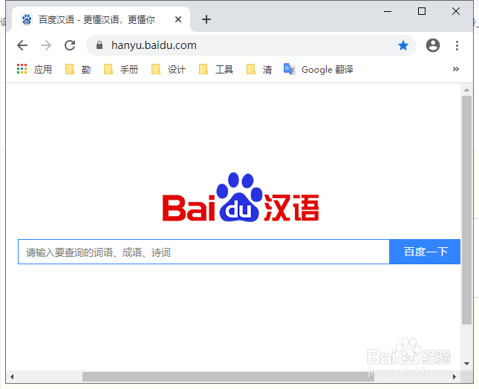Minimize the Chrome window
Viewport: 479px width, 389px height.
388,12
